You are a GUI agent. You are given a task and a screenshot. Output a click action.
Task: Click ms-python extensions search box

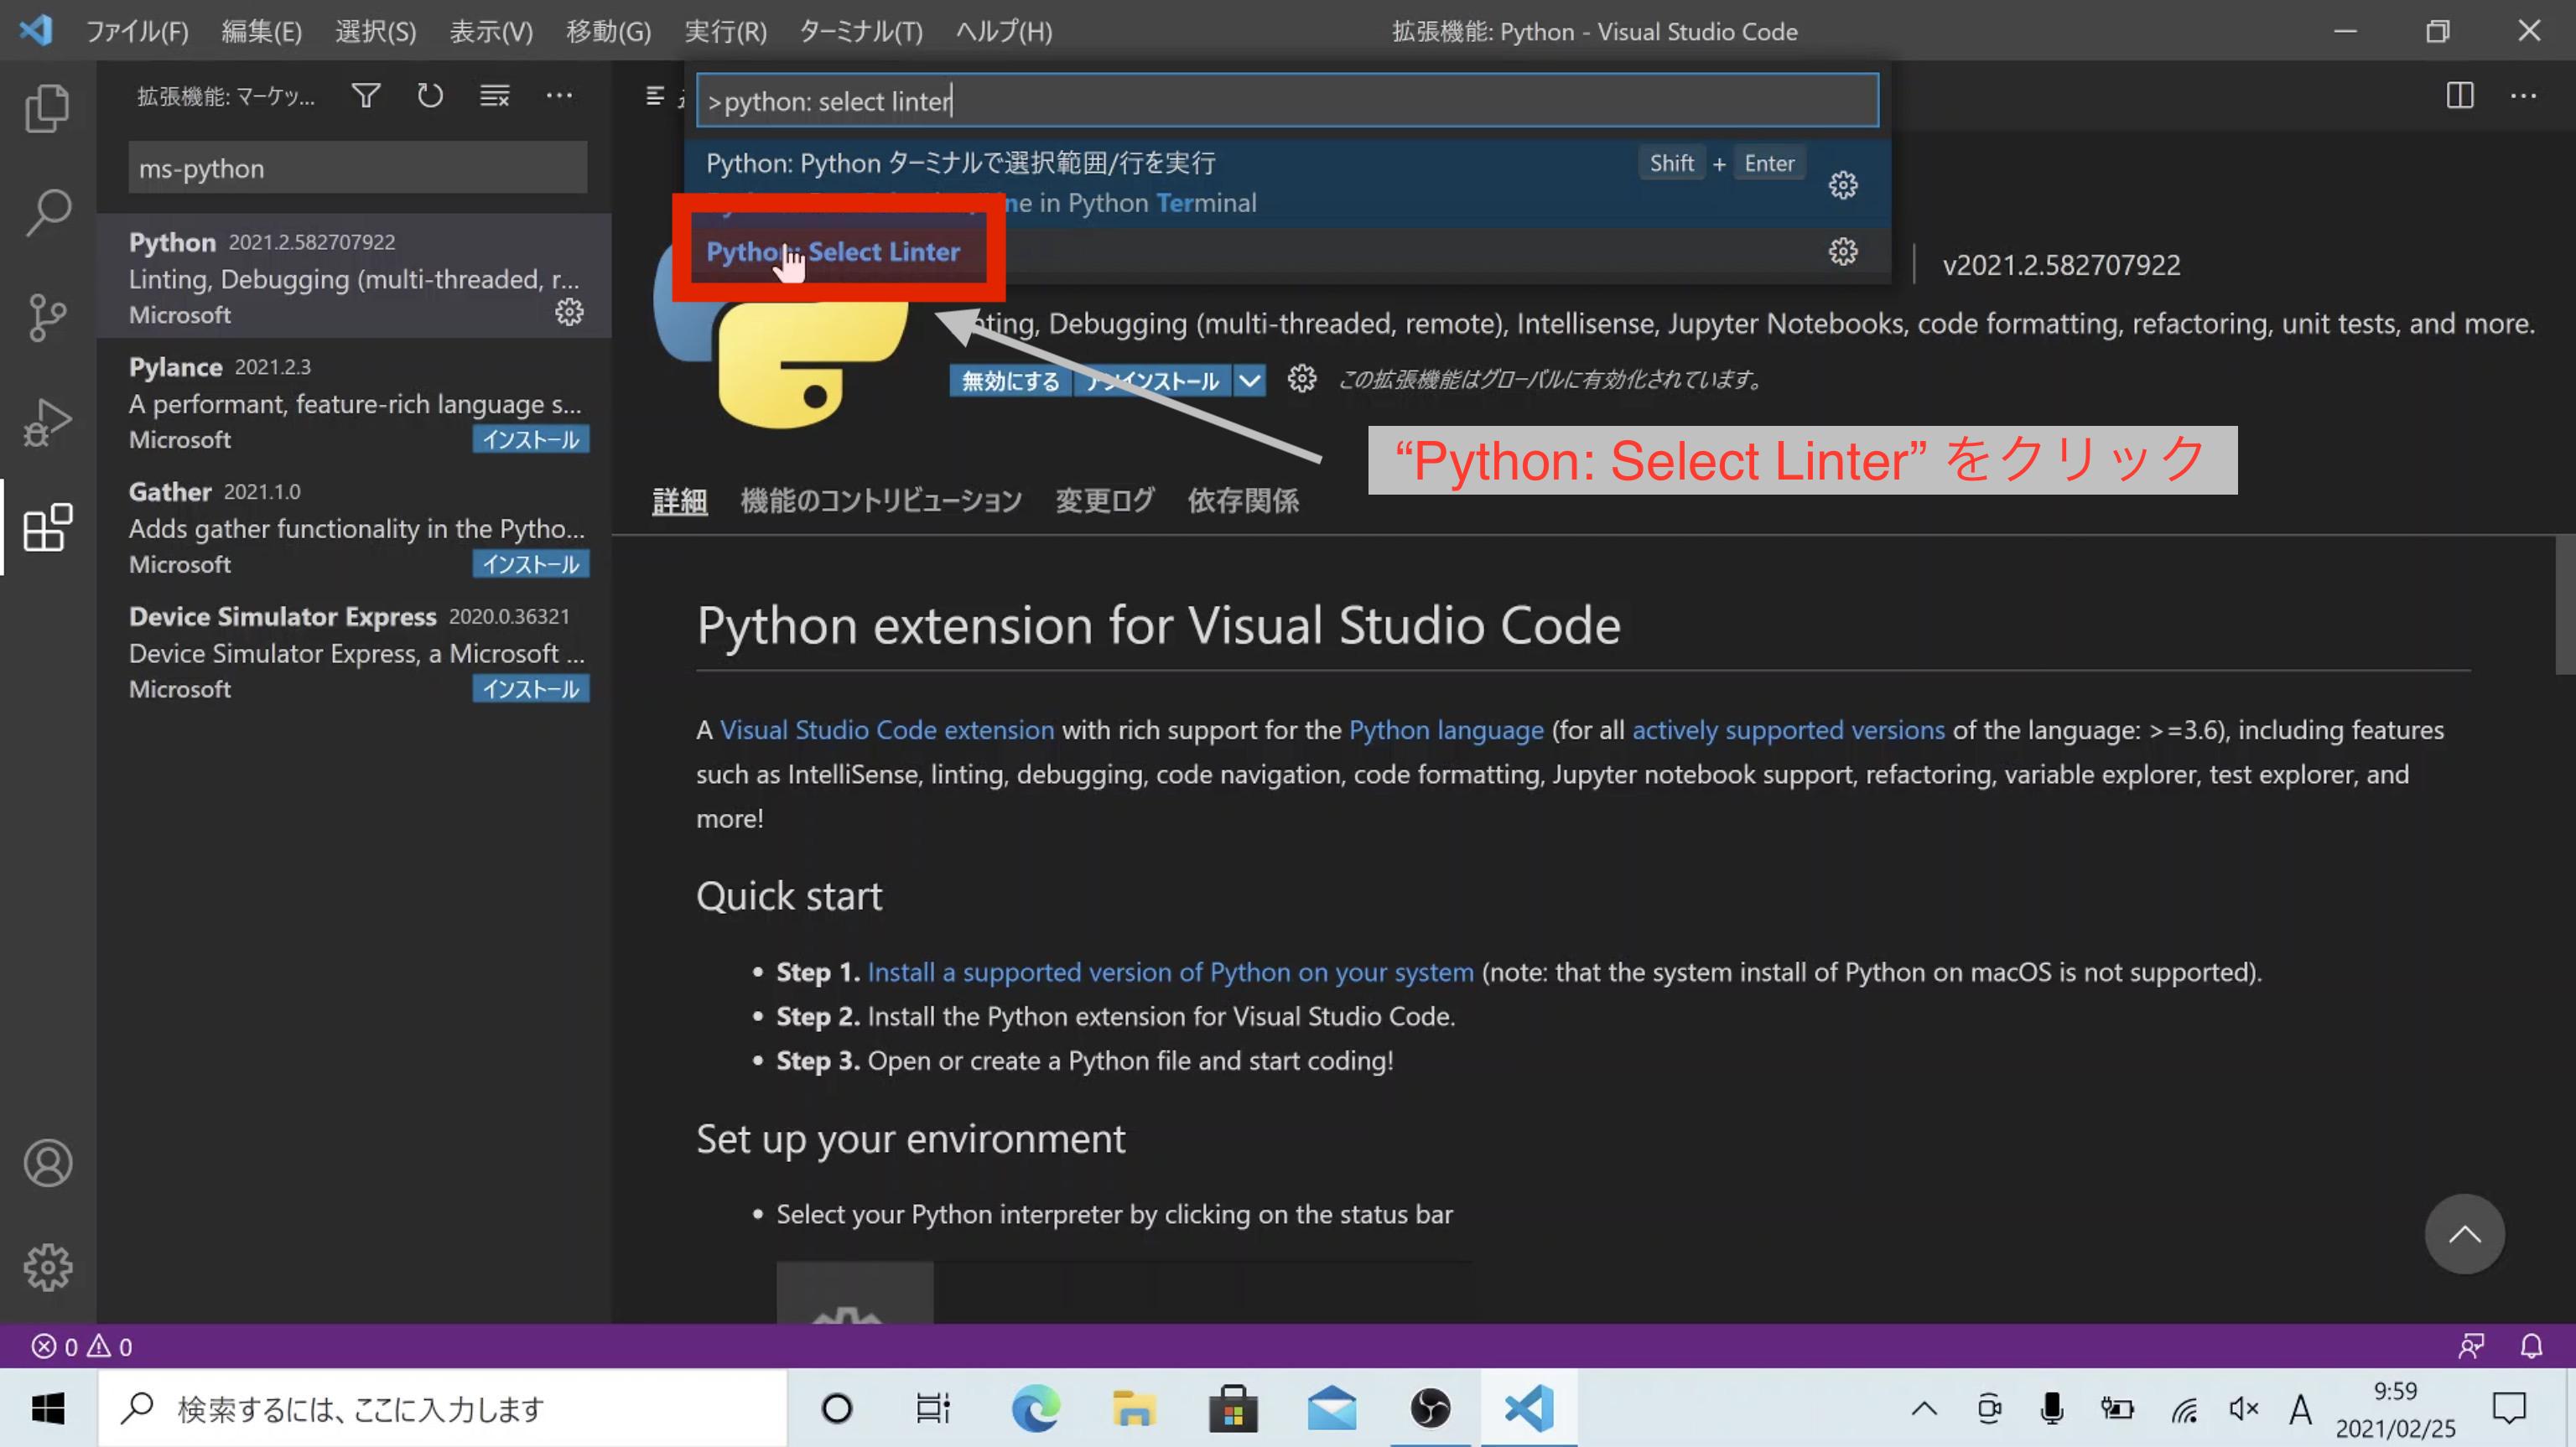click(x=357, y=168)
